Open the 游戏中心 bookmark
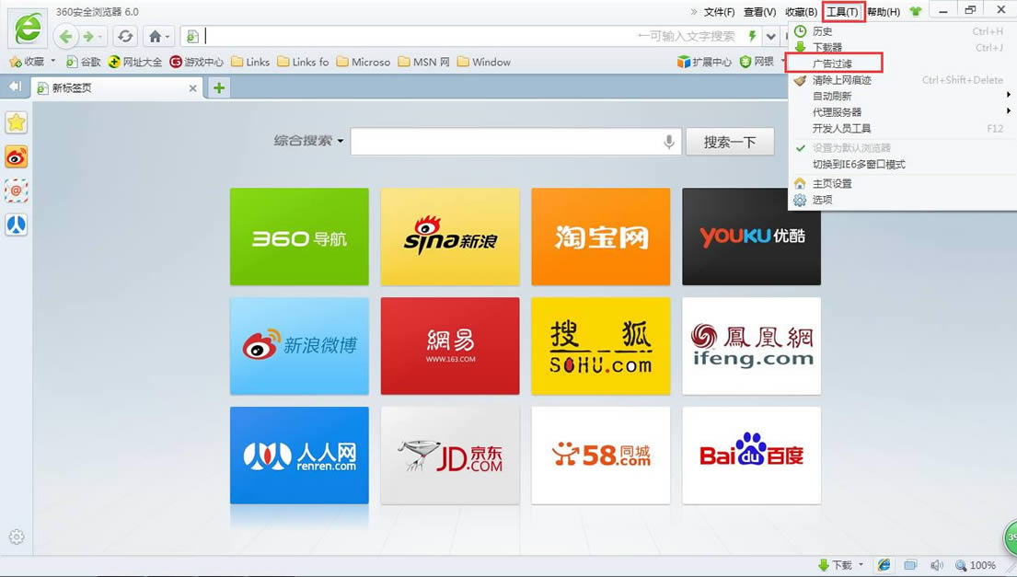Screen dimensions: 1017x577 197,62
